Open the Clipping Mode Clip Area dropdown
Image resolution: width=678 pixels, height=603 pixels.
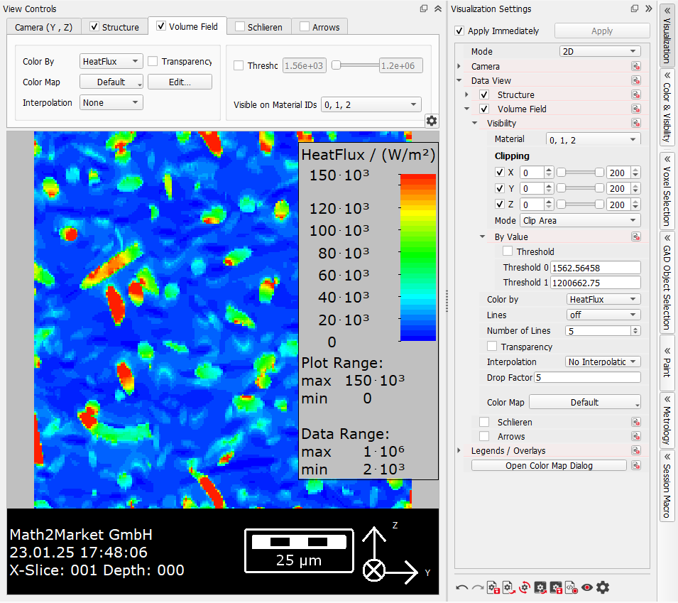click(580, 221)
